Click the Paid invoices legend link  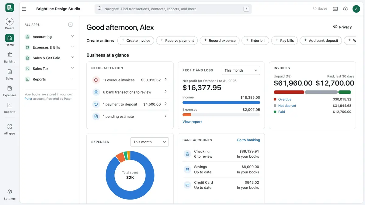pos(282,112)
